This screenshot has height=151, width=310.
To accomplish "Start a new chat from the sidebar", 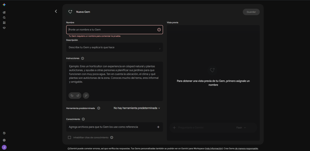I will pos(4,12).
